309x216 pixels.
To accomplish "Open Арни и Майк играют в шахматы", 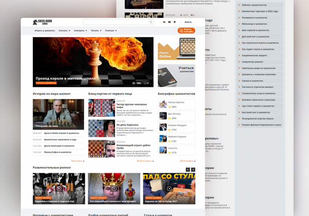I will tap(61, 133).
